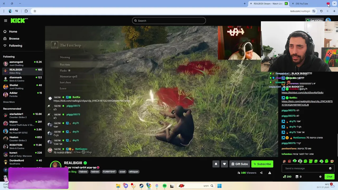Screen dimensions: 338x190
Task: Click the israel tag
Action: click(122, 172)
